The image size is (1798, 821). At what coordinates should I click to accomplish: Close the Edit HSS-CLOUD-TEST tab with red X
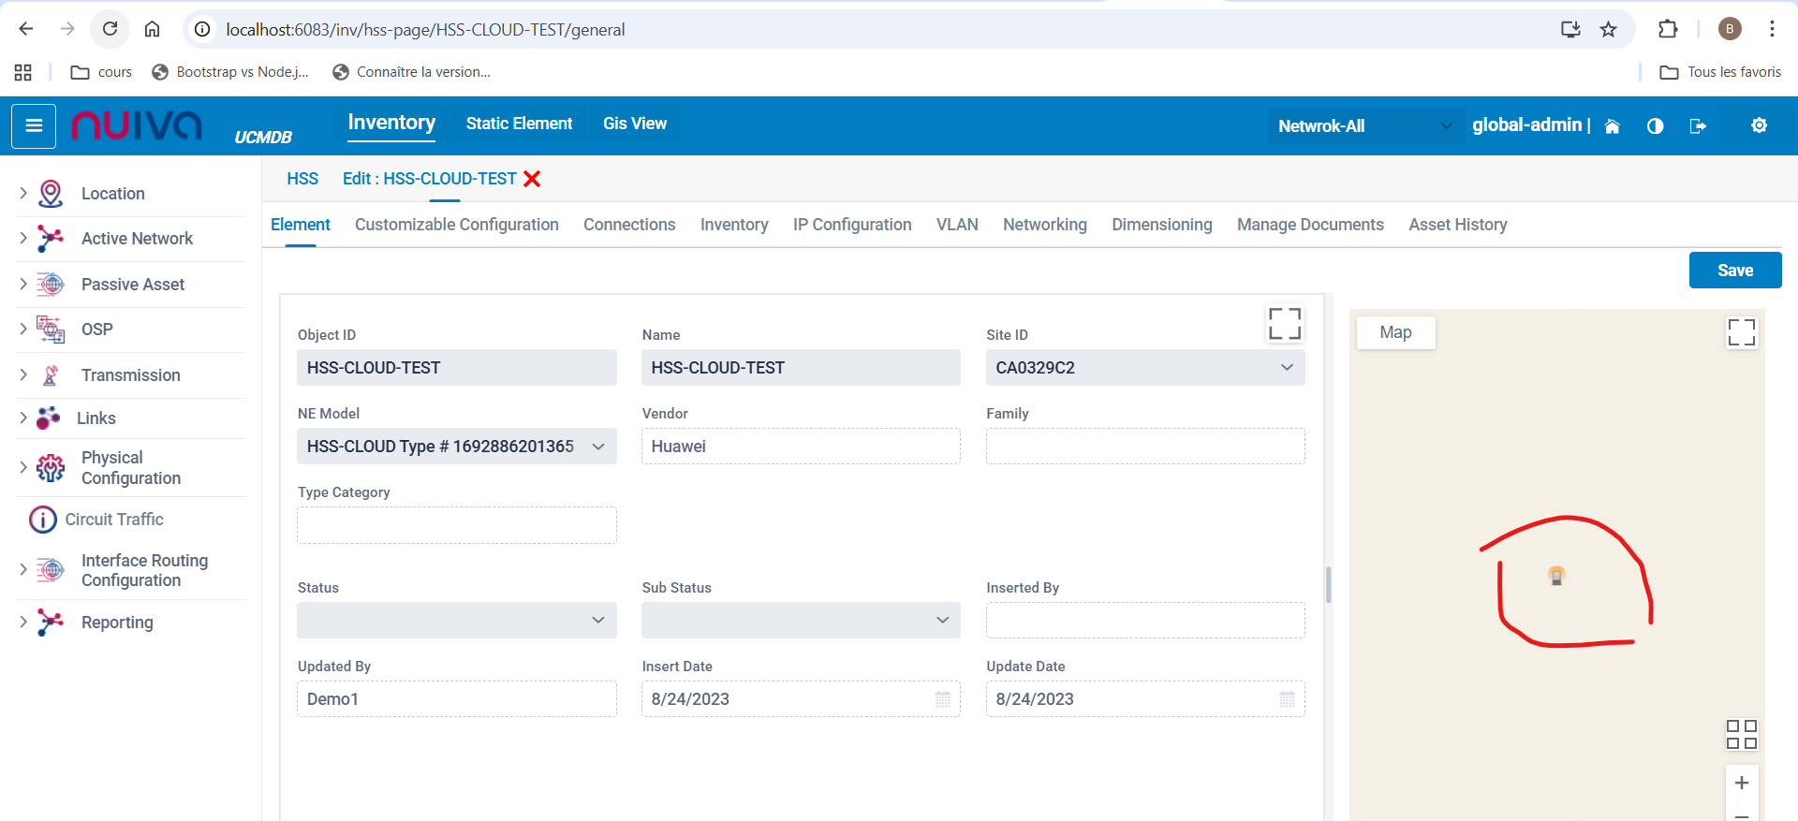coord(532,179)
